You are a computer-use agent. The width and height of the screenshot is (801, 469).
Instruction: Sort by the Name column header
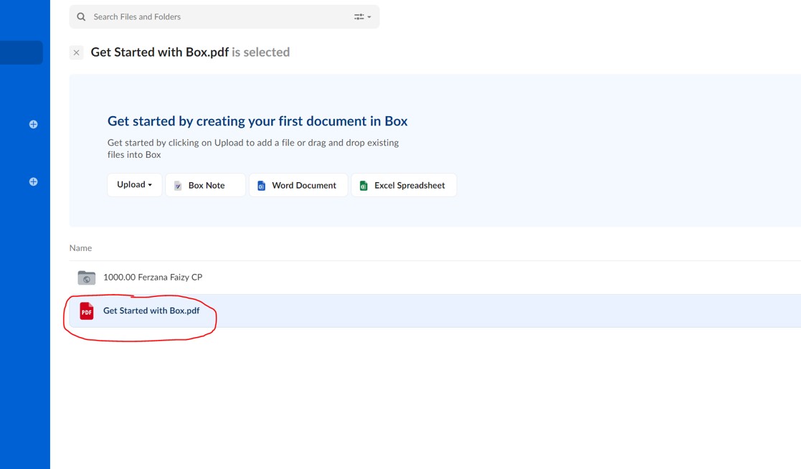[81, 248]
